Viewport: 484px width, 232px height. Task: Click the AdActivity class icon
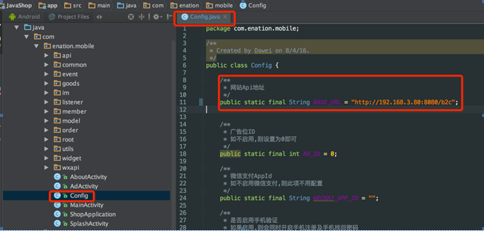(57, 186)
